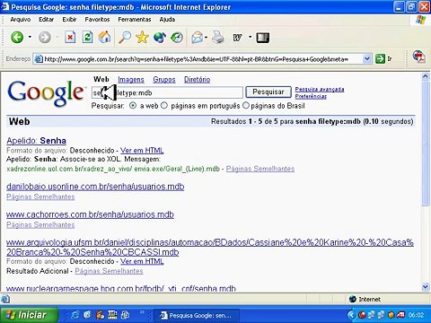Open Back button history dropdown arrow
This screenshot has height=323, width=431.
(x=30, y=38)
